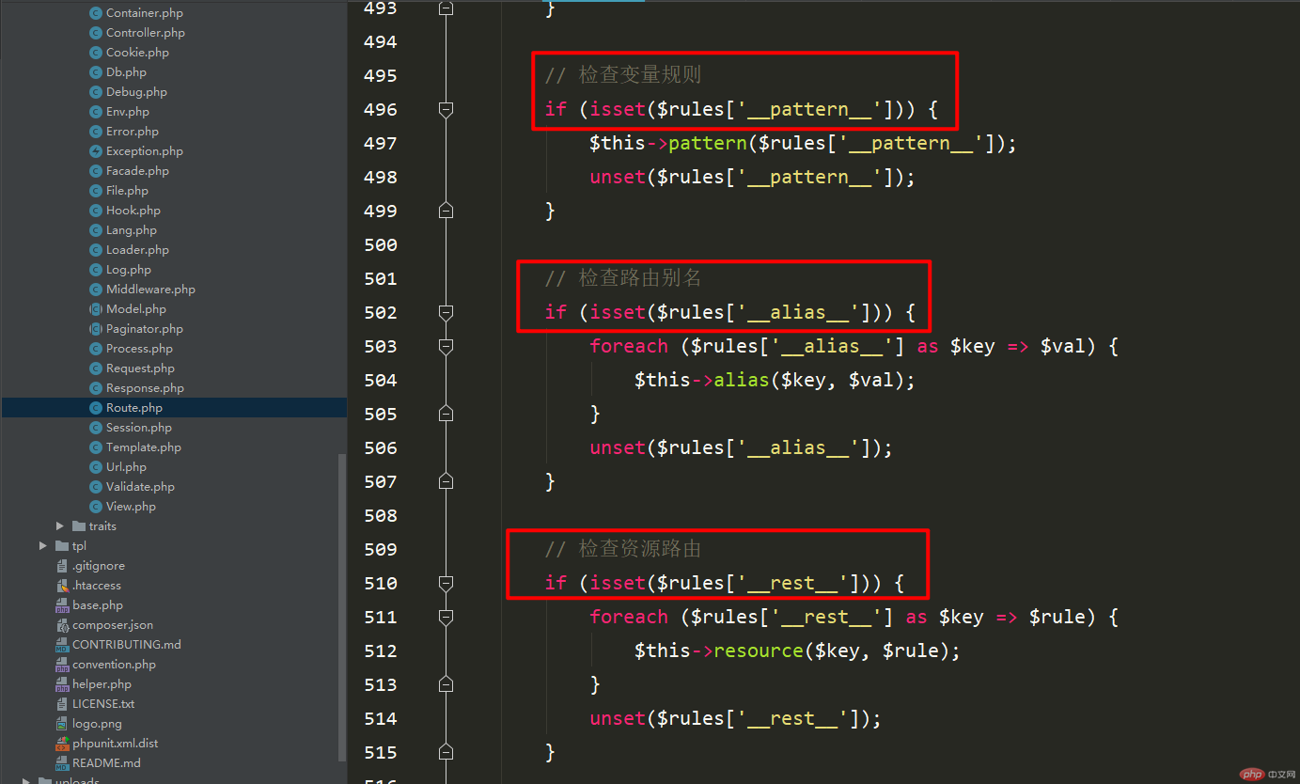This screenshot has height=784, width=1300.
Task: Click the class icon next to Request.php
Action: coord(96,368)
